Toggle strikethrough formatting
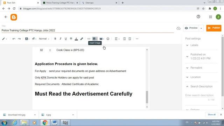This screenshot has height=126, width=224. point(71,39)
